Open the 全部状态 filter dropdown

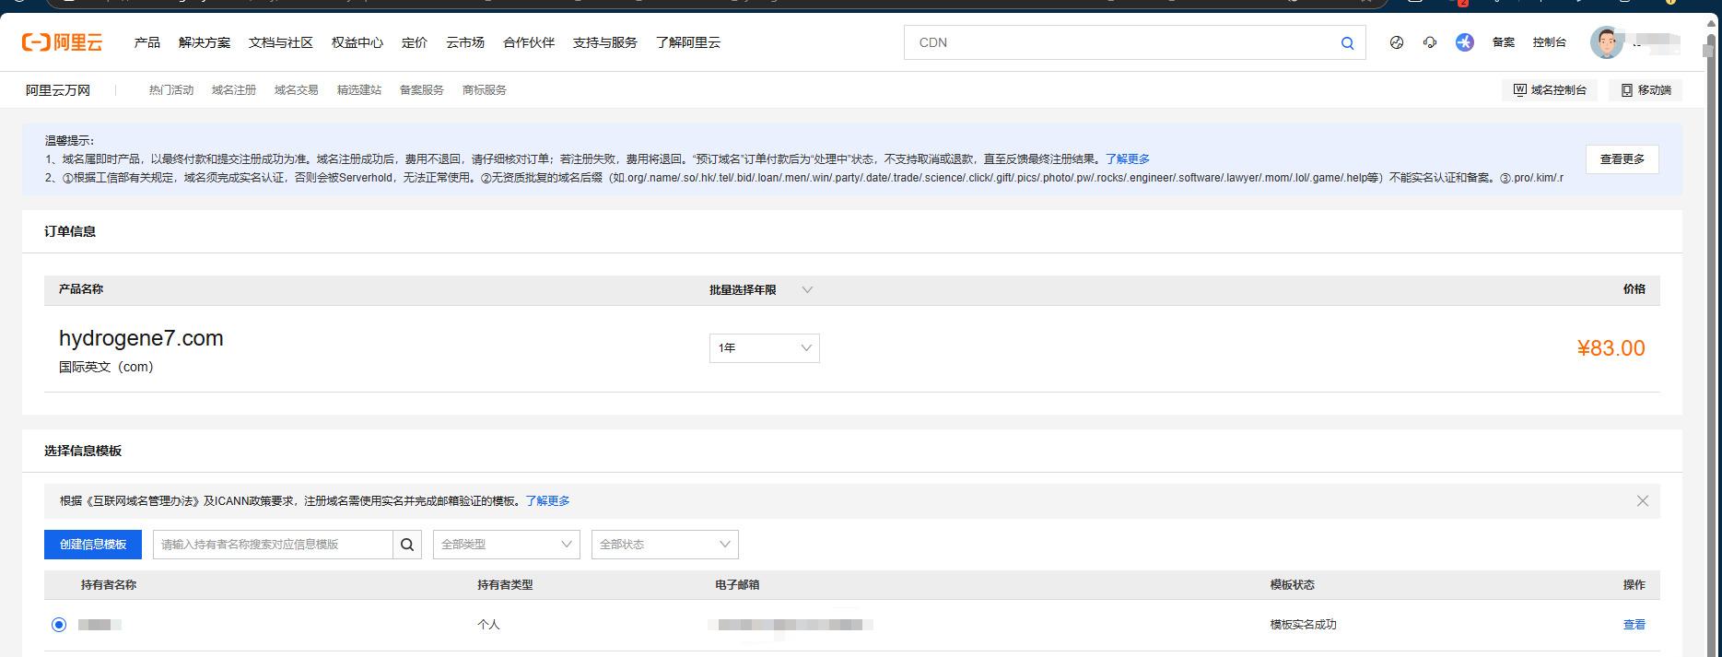tap(665, 545)
